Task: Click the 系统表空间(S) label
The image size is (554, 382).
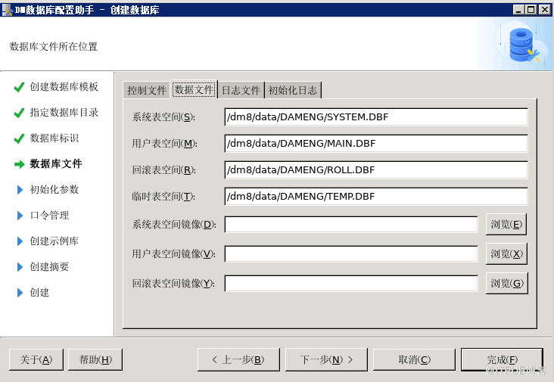Action: 163,116
